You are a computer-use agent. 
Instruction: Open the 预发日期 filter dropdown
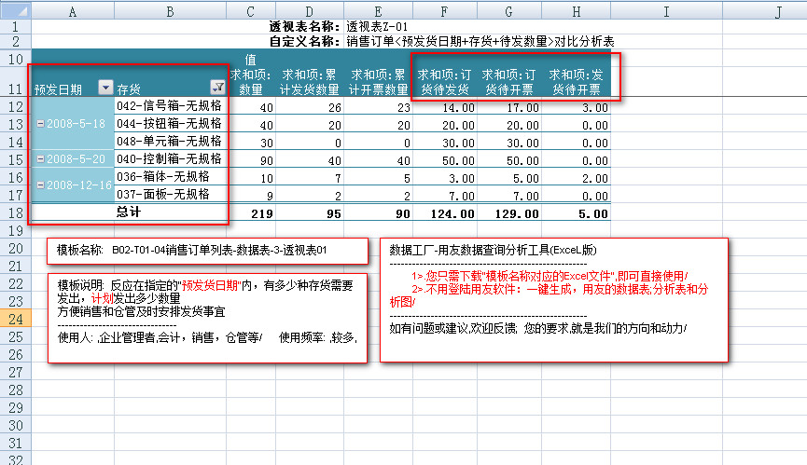point(105,88)
